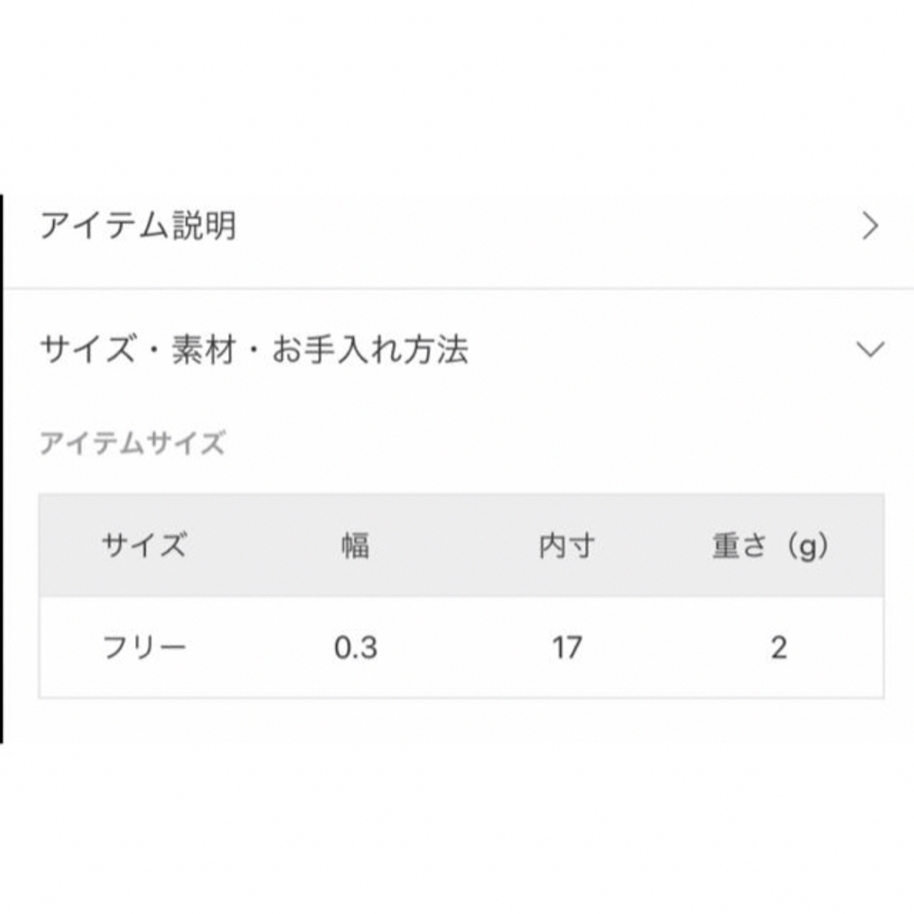914x914 pixels.
Task: Select the 0.3 width value
Action: 355,647
